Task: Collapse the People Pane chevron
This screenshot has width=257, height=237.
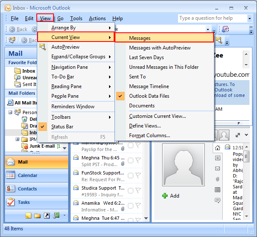Action: point(246,135)
